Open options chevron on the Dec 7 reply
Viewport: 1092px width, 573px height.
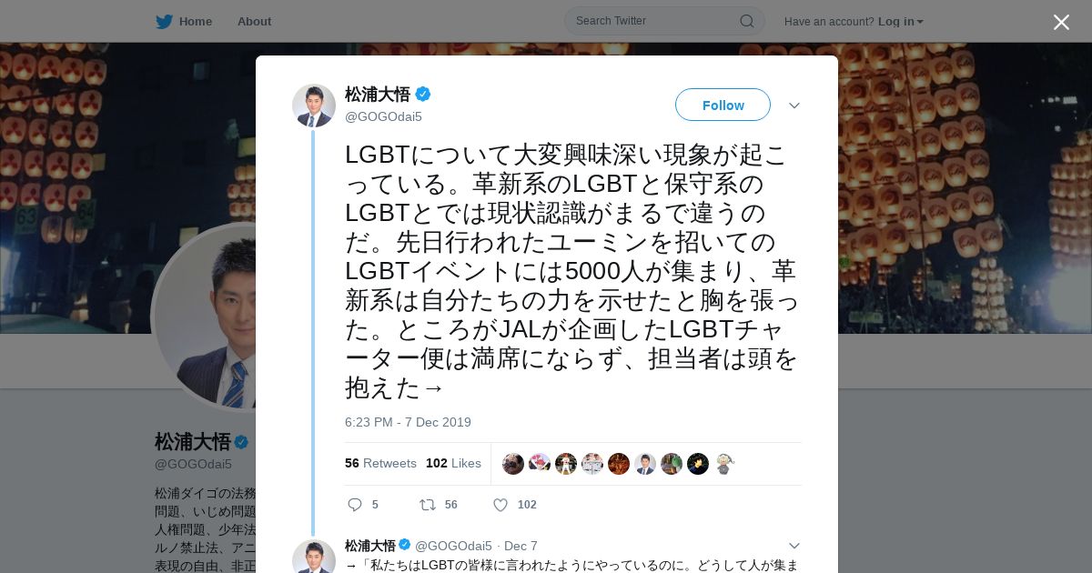[x=794, y=546]
